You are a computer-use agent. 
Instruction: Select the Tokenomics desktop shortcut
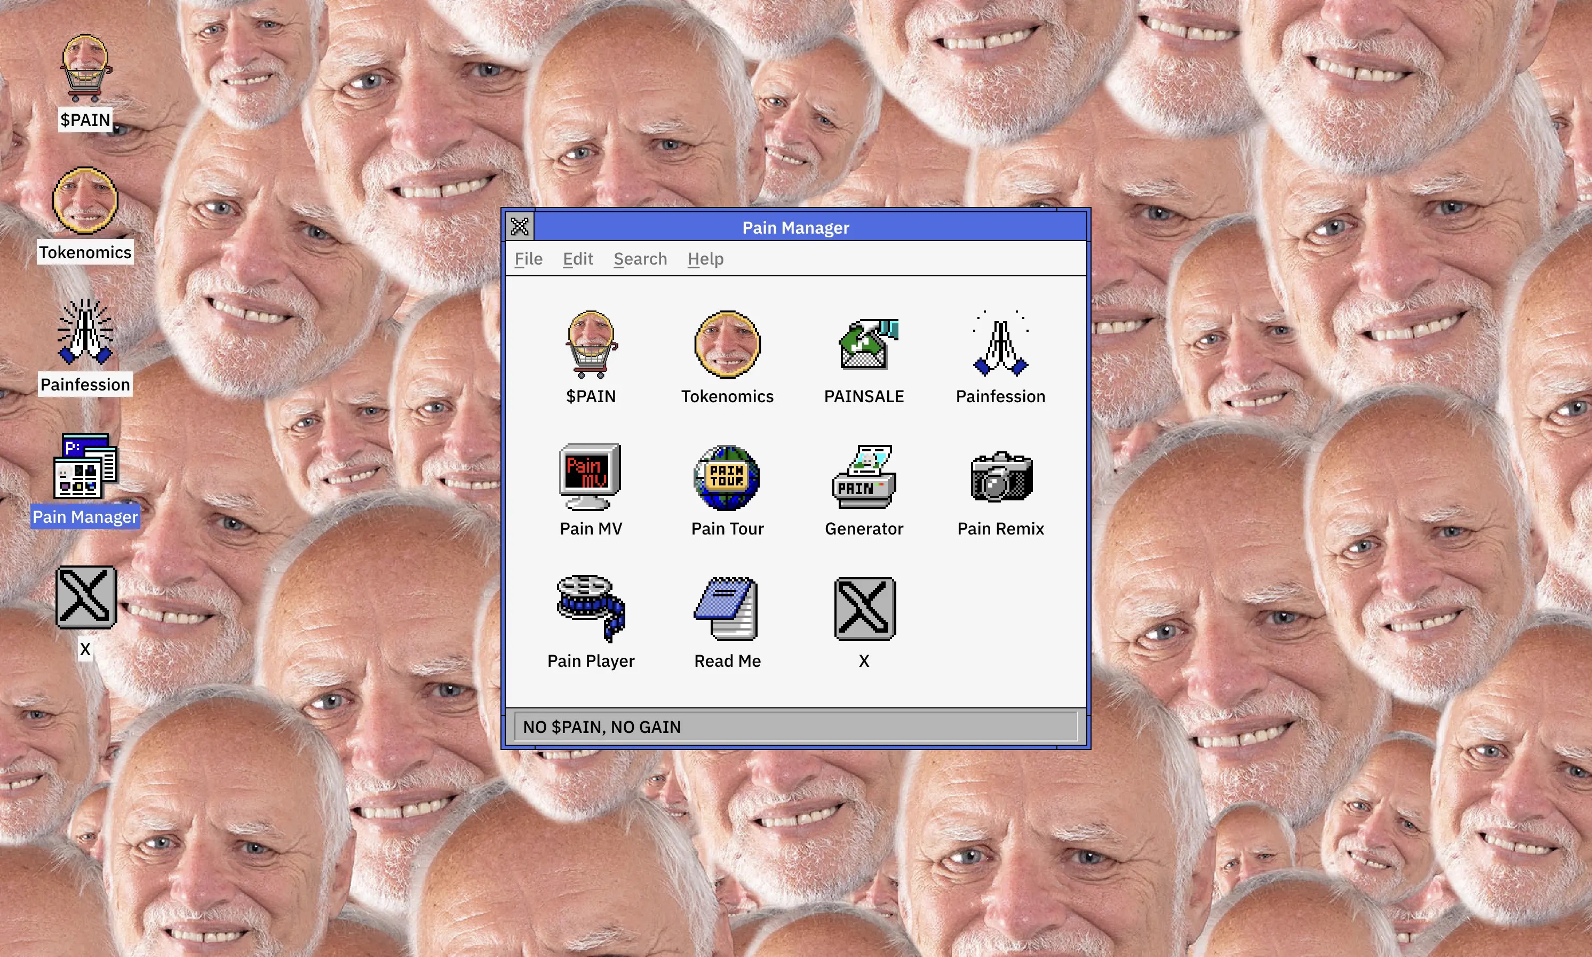pos(85,201)
